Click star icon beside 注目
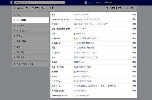The height and width of the screenshot is (100, 152). point(15,47)
